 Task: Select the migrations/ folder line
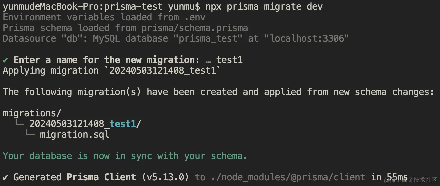coord(32,113)
